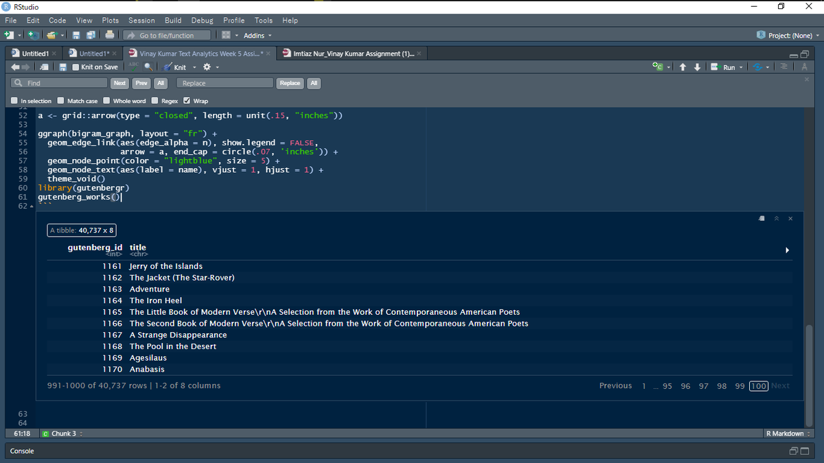The width and height of the screenshot is (824, 463).
Task: Open document options gear icon
Action: pyautogui.click(x=205, y=67)
